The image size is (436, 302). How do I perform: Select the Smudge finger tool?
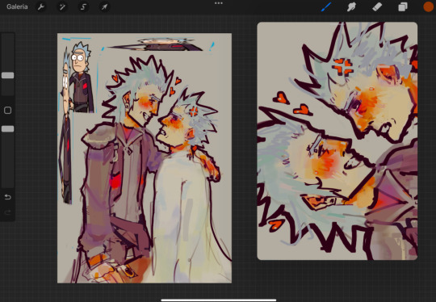point(351,6)
